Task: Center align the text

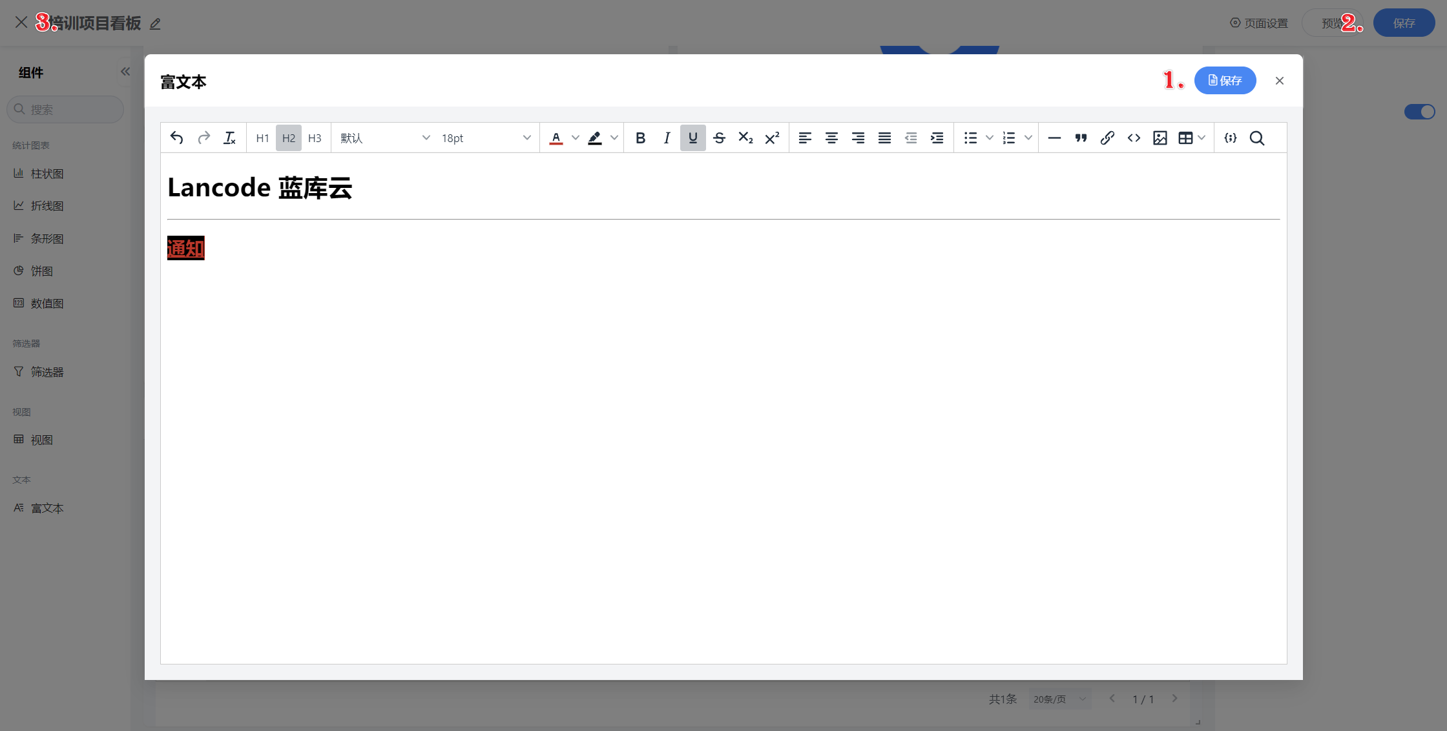Action: (831, 138)
